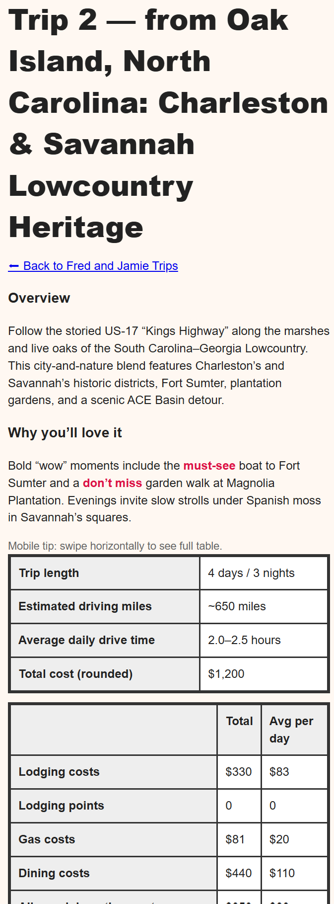Select the Lodging costs row label
Viewport: 334px width, 904px height.
coord(59,772)
